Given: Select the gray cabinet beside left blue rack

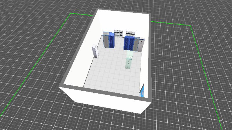Looking at the screenshot, I should (x=106, y=40).
